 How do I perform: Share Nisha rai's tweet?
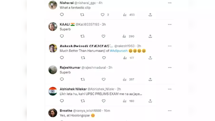click(x=150, y=15)
